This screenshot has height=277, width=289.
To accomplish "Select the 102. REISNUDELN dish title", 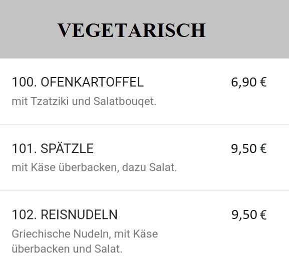I will tap(65, 214).
